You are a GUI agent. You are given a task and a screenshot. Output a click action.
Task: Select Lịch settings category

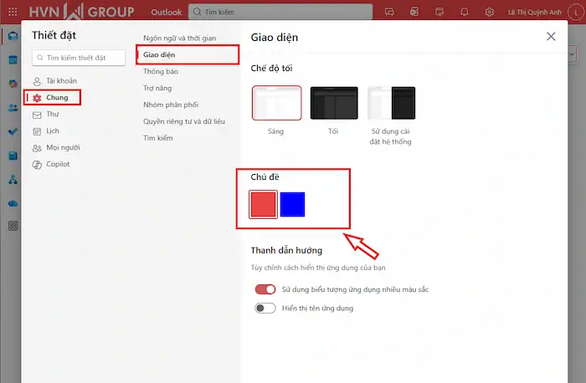coord(45,131)
